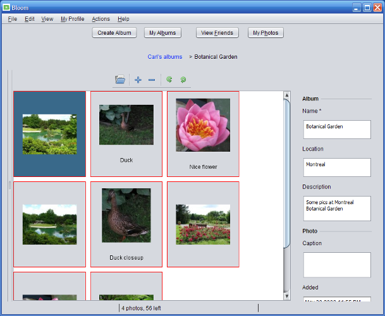Click the Create Album button

[x=114, y=33]
